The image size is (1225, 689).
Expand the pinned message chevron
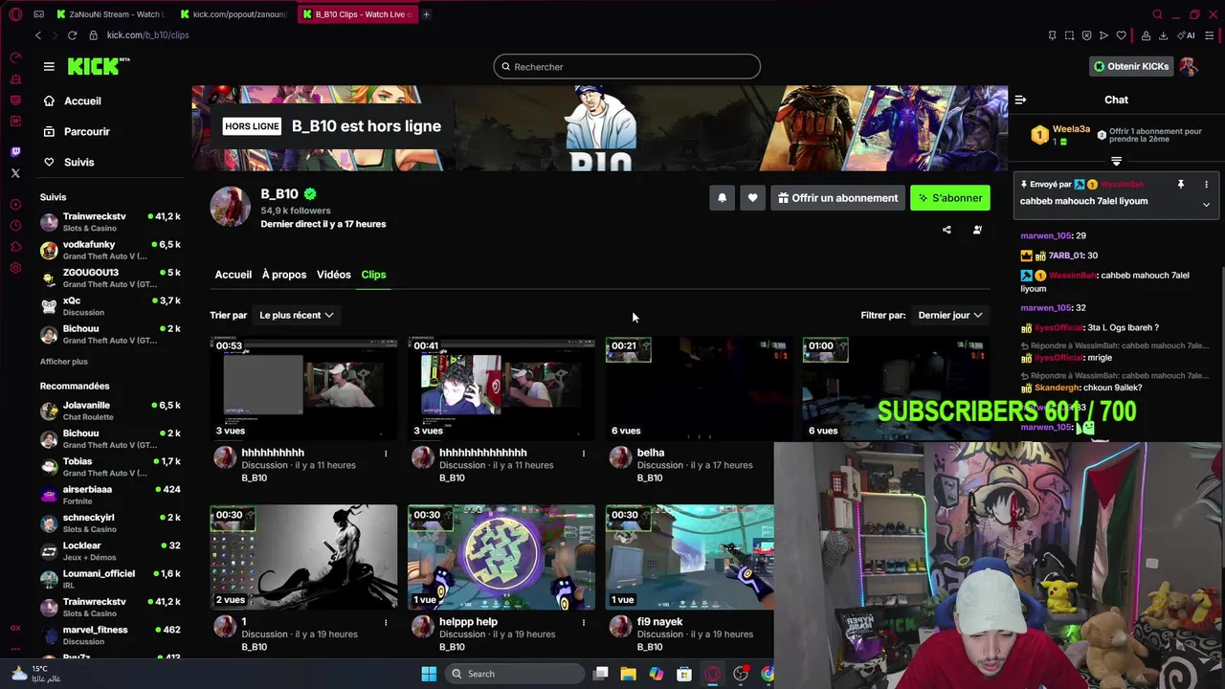pos(1206,204)
